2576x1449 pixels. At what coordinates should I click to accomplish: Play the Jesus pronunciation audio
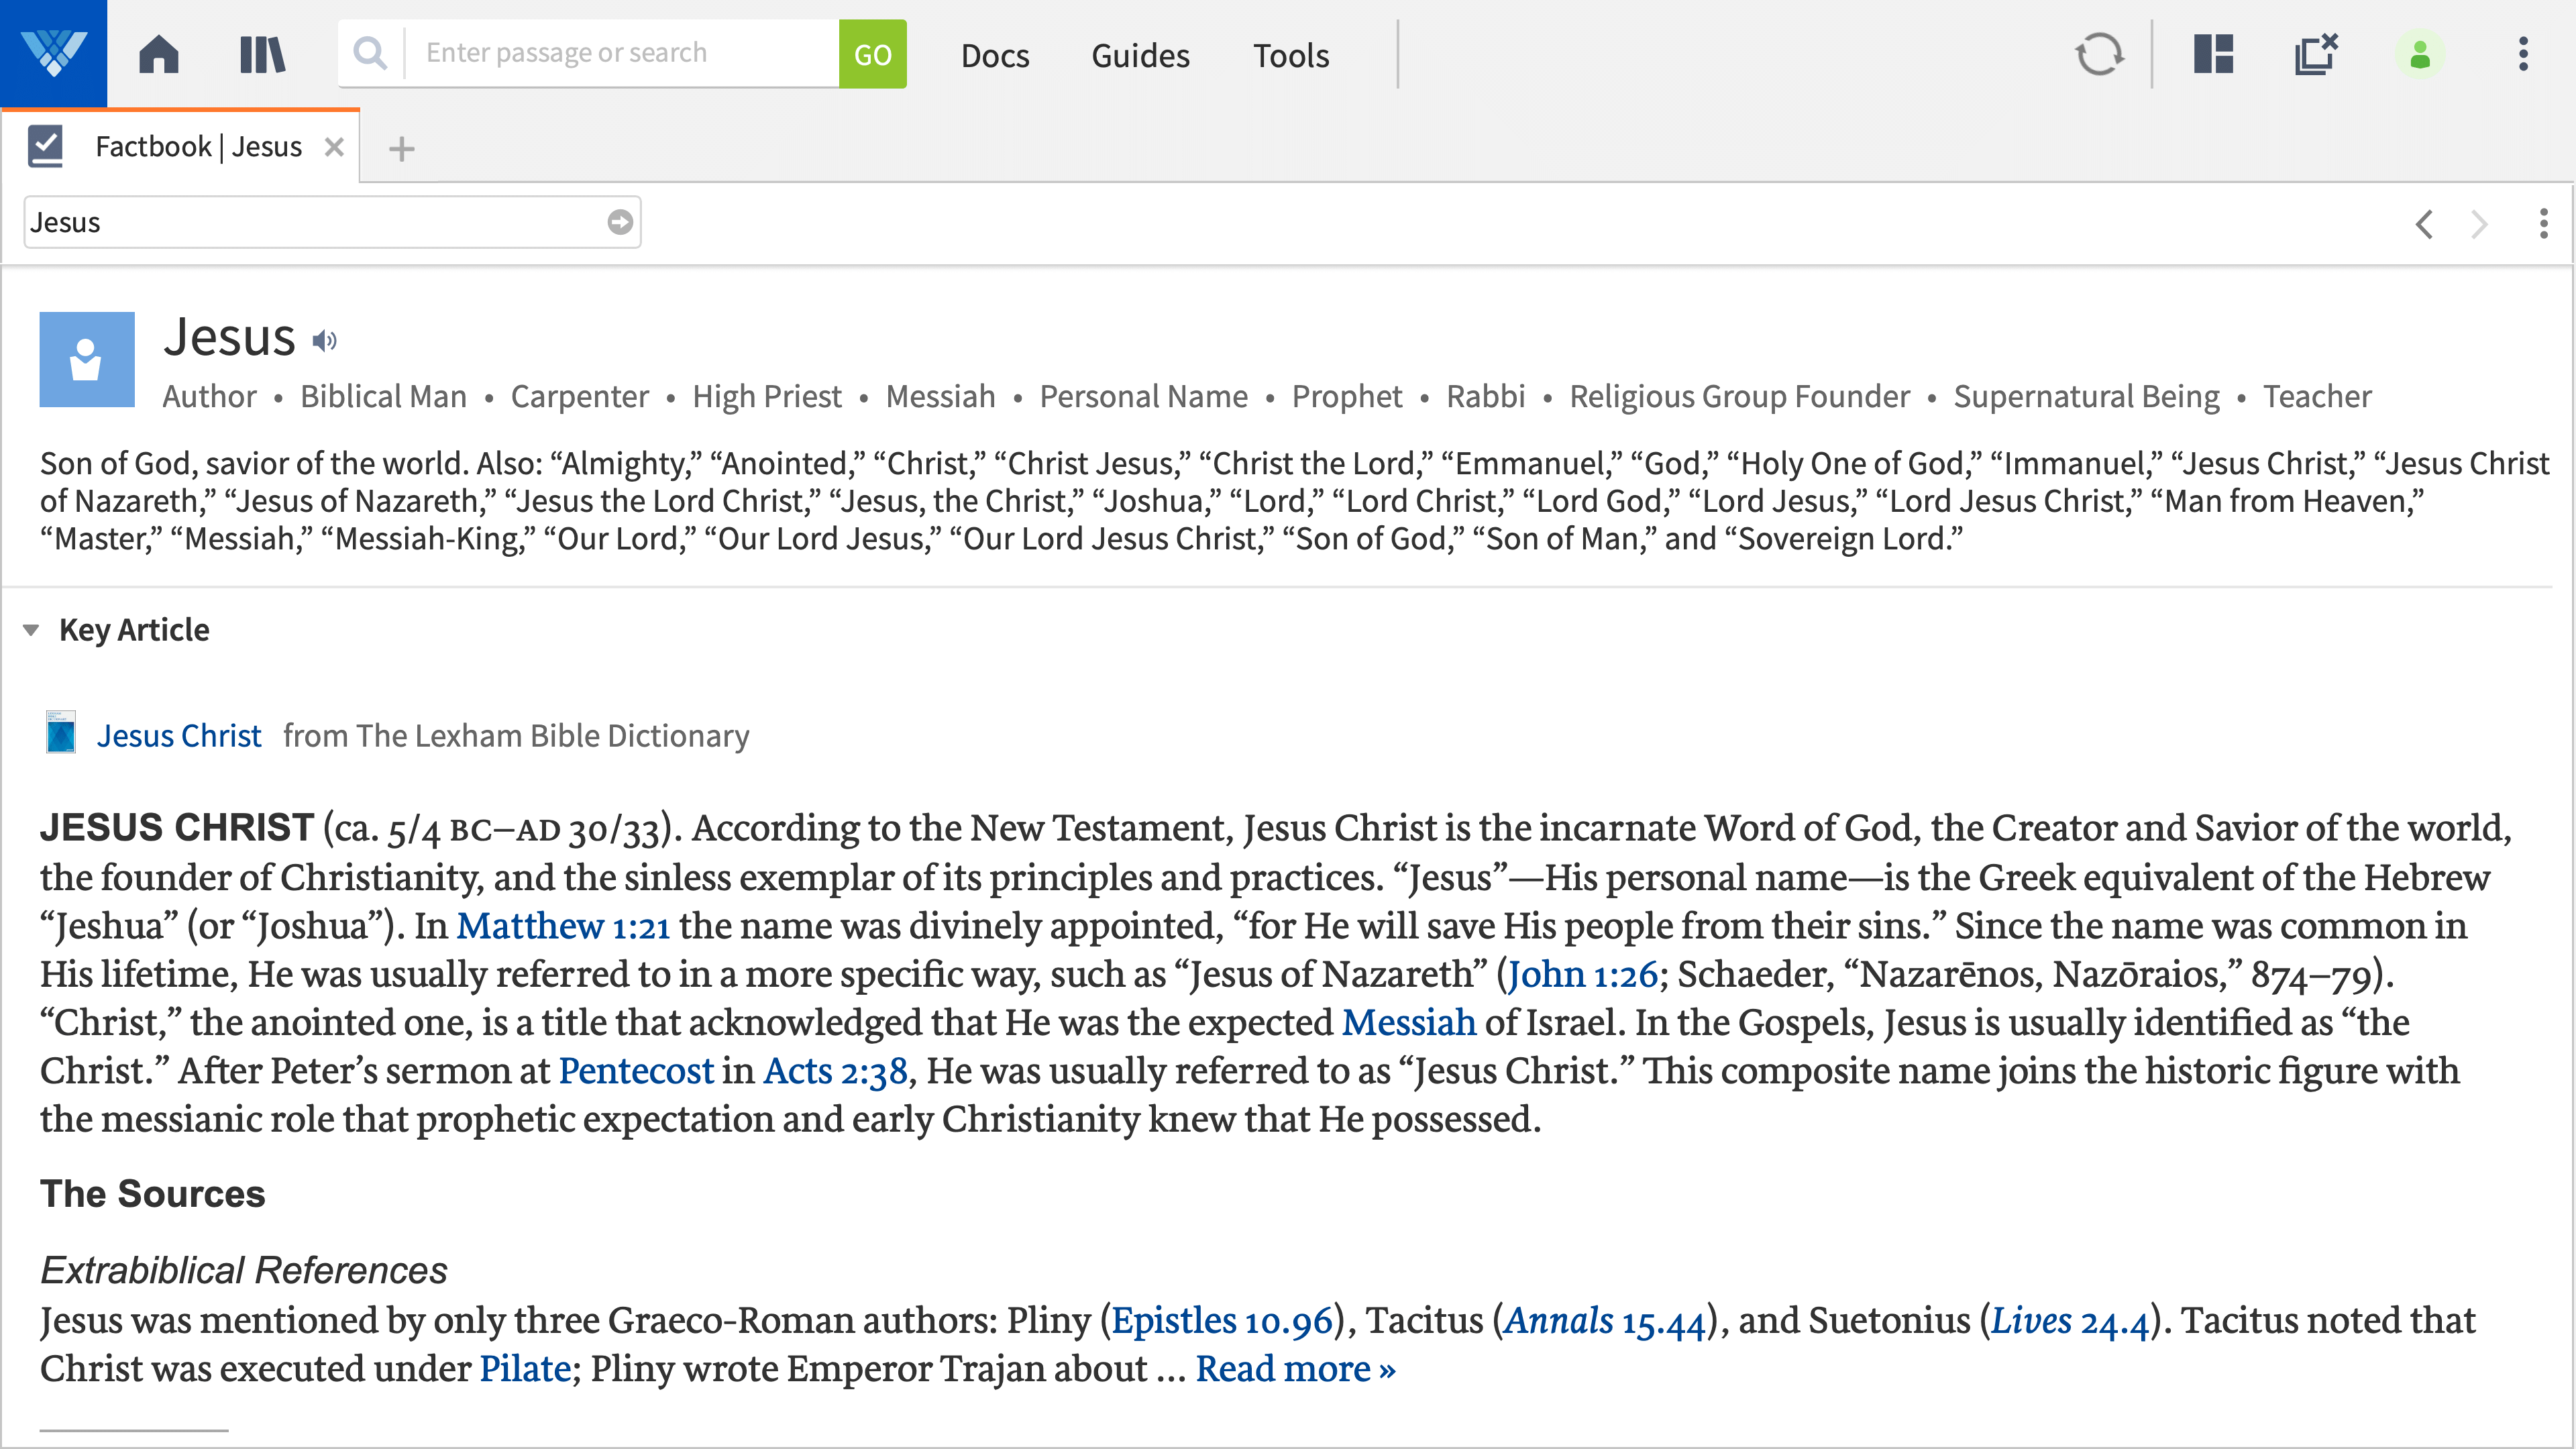tap(325, 341)
